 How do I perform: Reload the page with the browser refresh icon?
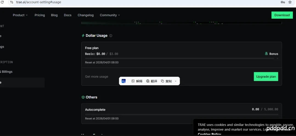[2, 2]
